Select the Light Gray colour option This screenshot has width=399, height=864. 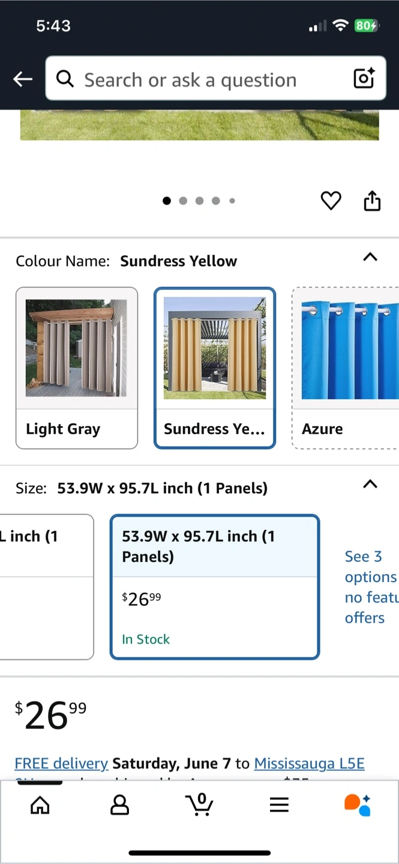tap(77, 367)
